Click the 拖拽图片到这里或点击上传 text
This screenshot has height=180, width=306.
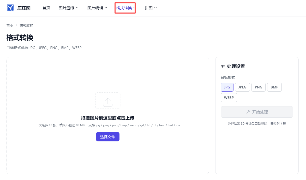click(x=107, y=118)
